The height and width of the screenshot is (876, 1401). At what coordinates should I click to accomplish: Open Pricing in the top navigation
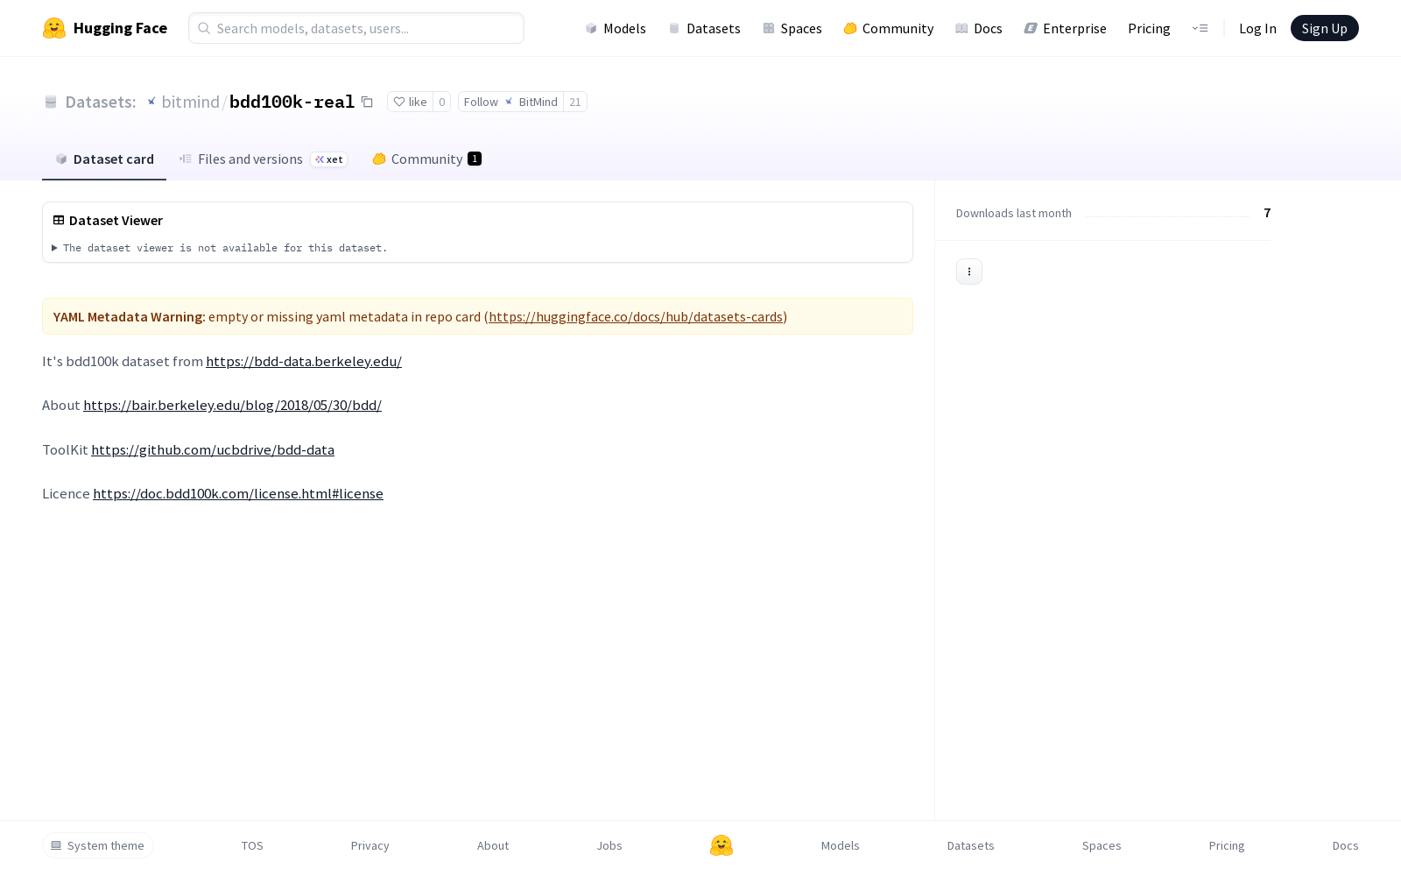click(x=1149, y=28)
